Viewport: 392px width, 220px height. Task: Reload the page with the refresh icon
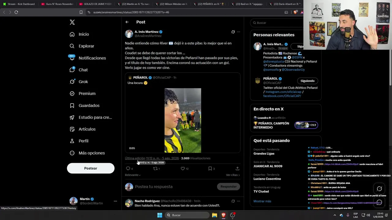tap(16, 12)
